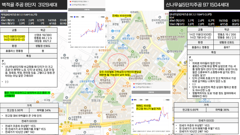Click gray clear-all button above 매매 chart
Viewport: 240px width, 135px height.
[151, 92]
